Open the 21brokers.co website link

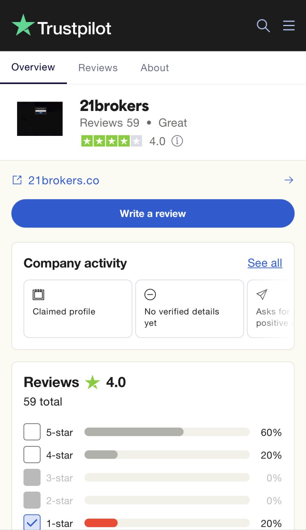pos(64,180)
